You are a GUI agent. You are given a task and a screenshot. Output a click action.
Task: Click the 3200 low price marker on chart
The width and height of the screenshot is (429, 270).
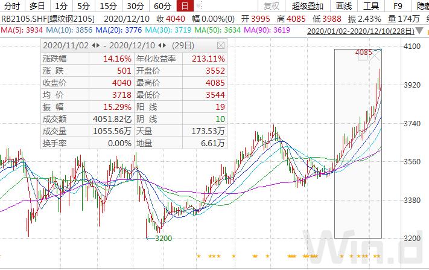164,238
